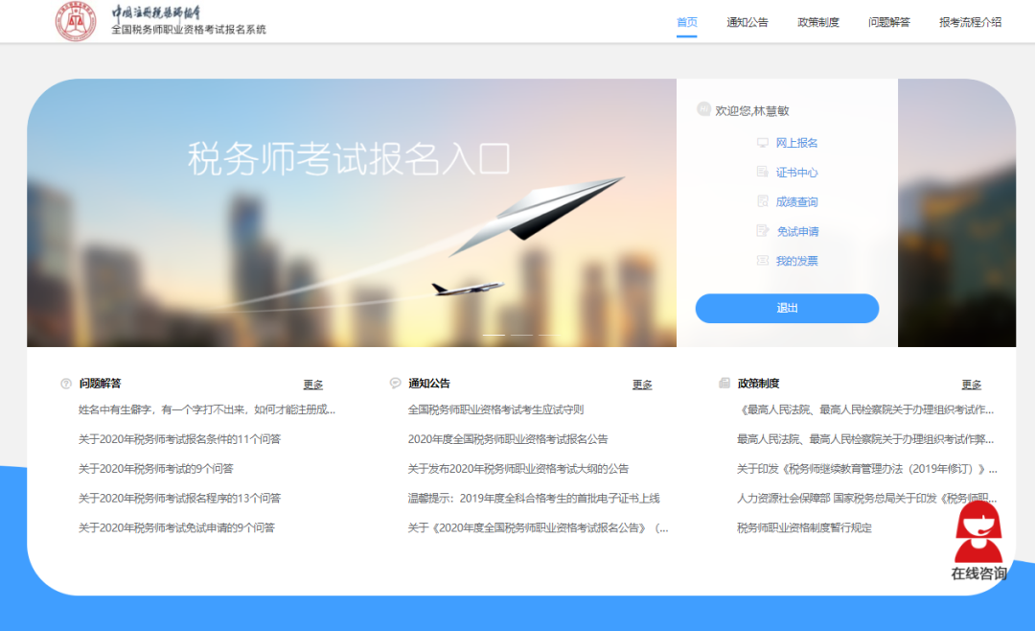This screenshot has width=1035, height=631.
Task: Expand 更多 in the 通知公告 section
Action: [x=642, y=385]
